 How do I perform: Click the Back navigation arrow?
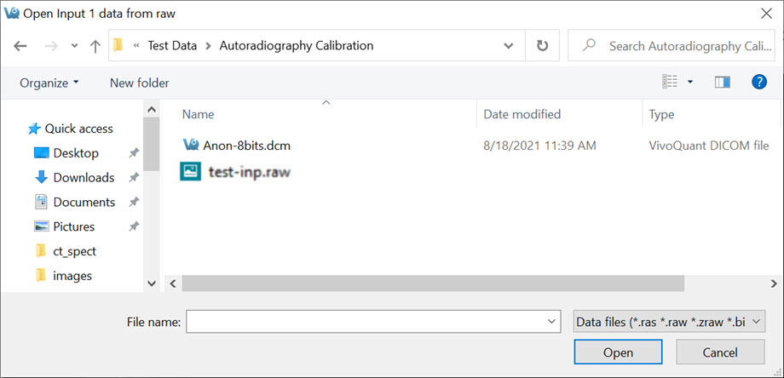20,45
